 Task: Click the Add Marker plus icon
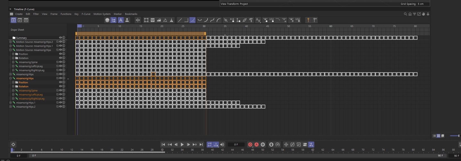(x=315, y=20)
